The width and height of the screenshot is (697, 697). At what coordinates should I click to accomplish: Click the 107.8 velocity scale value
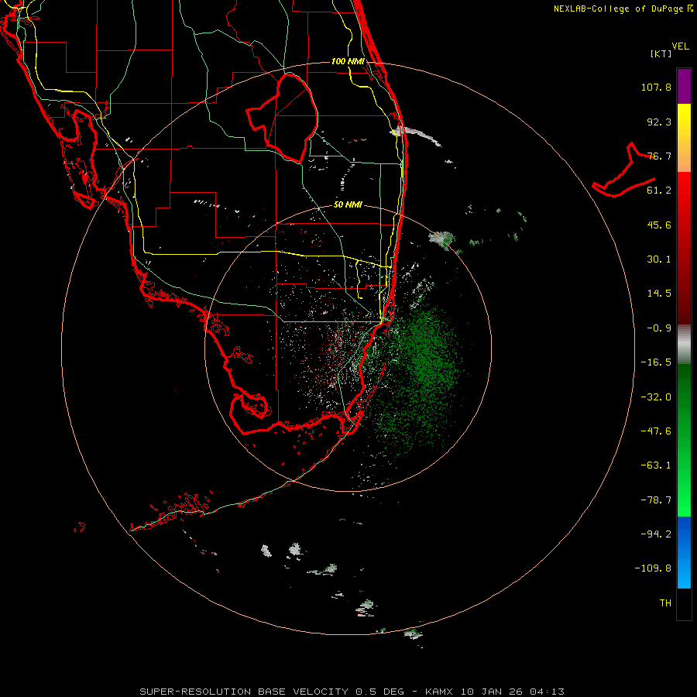[656, 87]
